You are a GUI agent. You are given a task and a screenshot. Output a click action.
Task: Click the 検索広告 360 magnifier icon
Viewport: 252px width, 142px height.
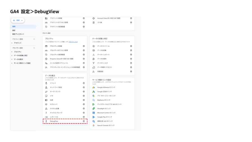click(x=94, y=121)
